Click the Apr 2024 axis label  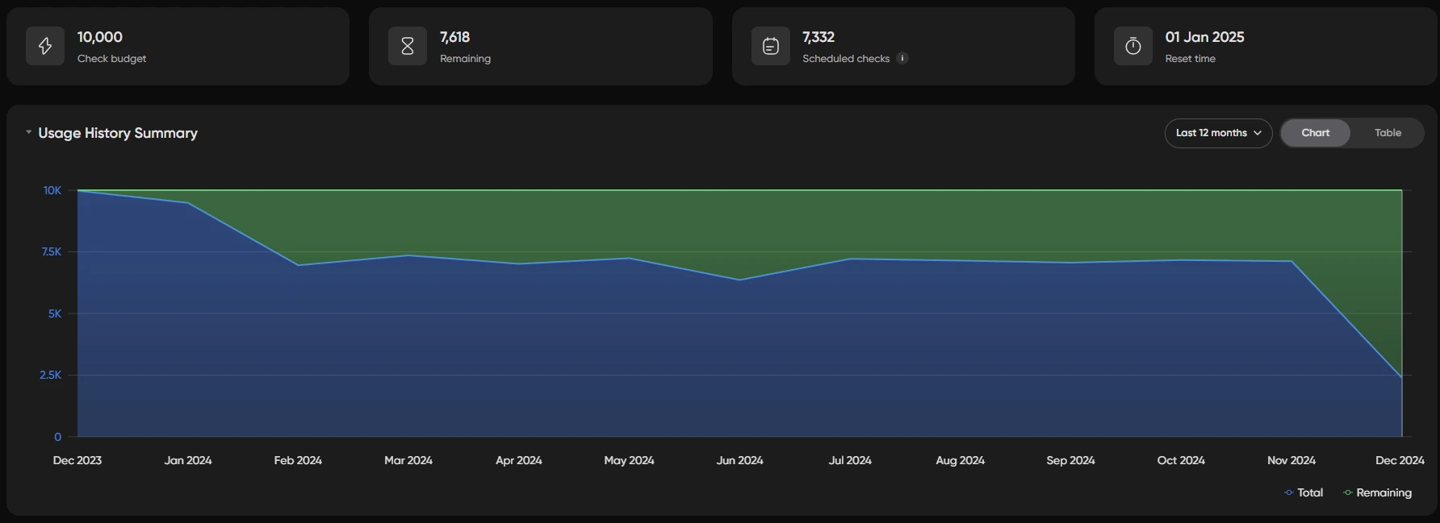[519, 460]
